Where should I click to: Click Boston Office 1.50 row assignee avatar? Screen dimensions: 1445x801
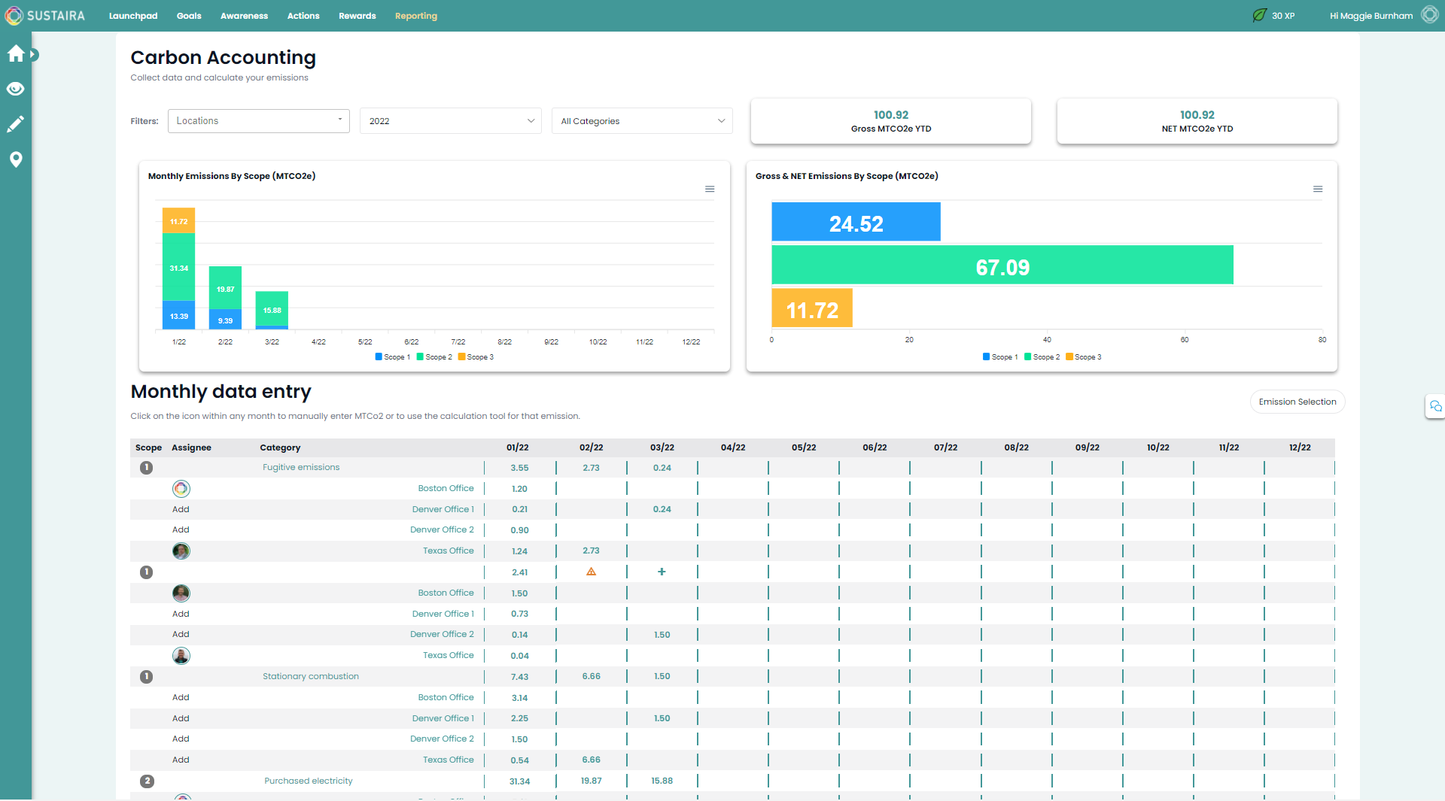181,593
